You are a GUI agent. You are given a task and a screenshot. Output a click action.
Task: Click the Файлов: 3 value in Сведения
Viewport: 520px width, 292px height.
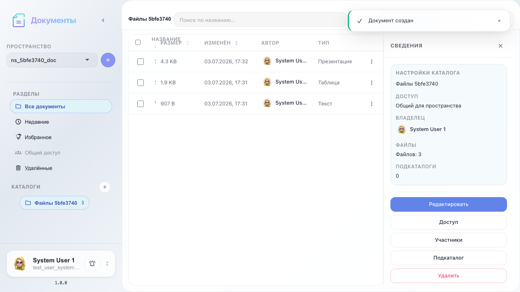(409, 155)
